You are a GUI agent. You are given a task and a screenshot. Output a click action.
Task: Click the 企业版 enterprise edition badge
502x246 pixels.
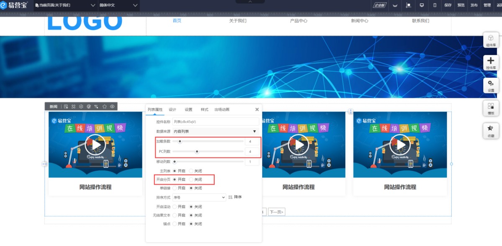[380, 5]
